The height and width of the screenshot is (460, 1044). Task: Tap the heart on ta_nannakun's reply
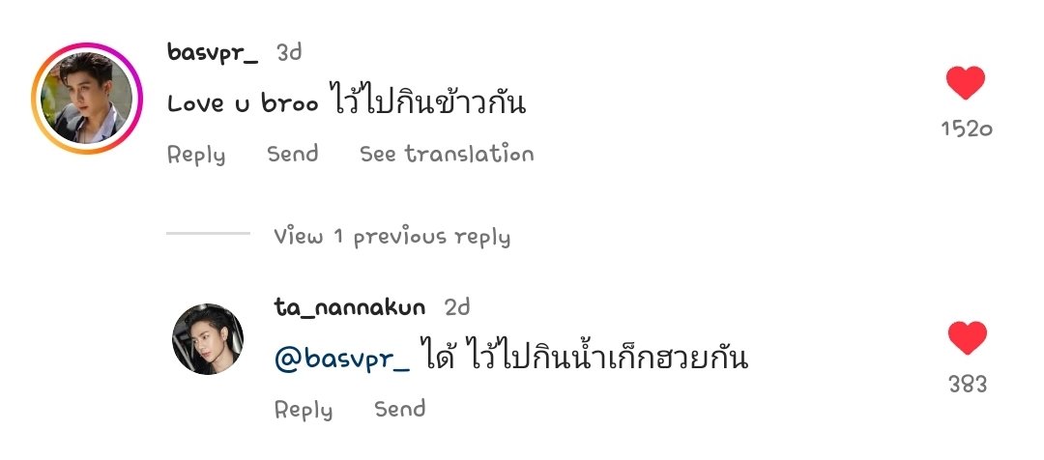pyautogui.click(x=967, y=337)
